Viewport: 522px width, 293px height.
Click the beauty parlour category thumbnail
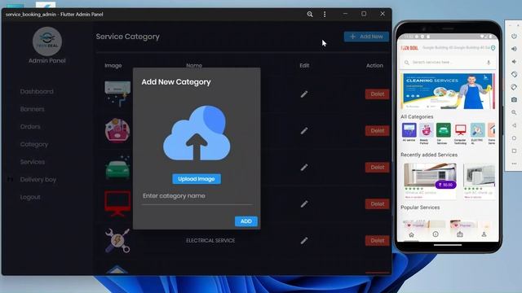(117, 130)
